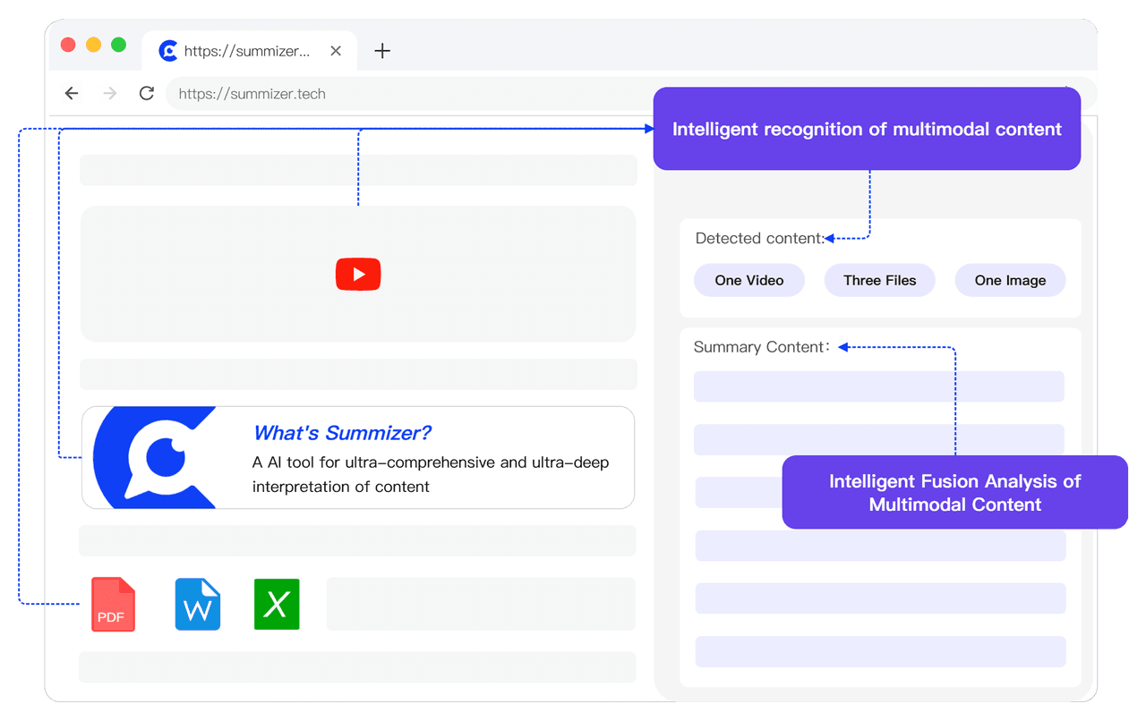Open the green Excel spreadsheet icon
The image size is (1146, 721).
(277, 604)
